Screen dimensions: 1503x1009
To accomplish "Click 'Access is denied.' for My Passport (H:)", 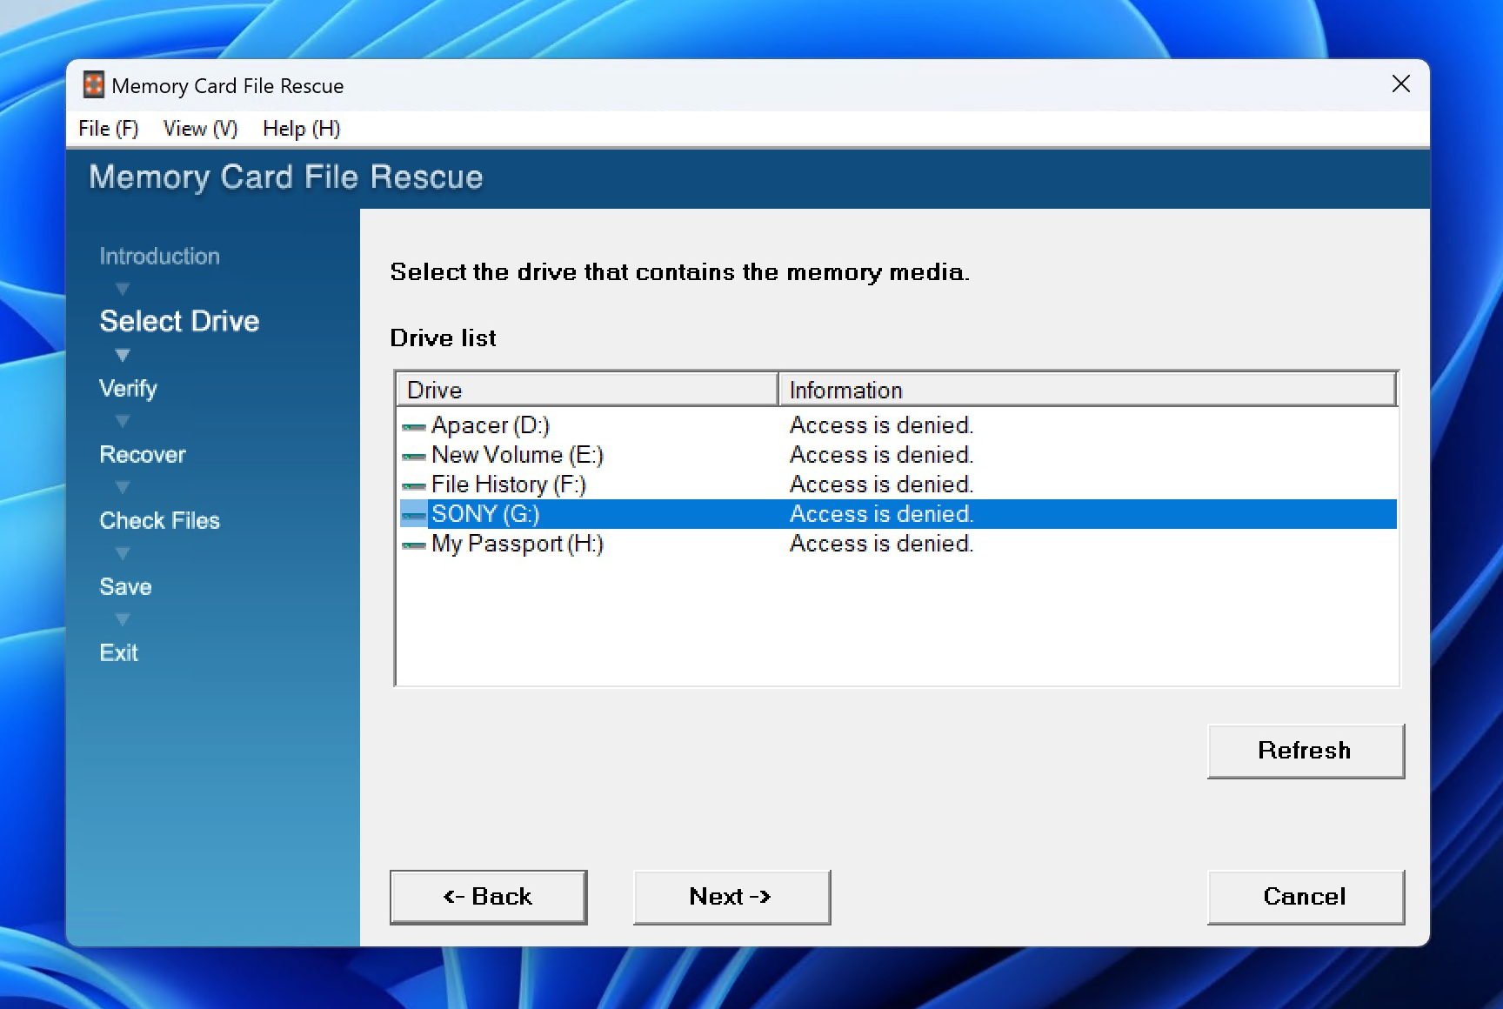I will [x=881, y=544].
